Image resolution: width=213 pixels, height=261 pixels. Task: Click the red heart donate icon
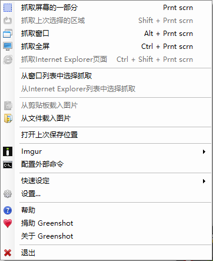[8, 223]
